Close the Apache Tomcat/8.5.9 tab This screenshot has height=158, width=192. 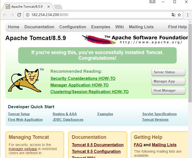[x=49, y=7]
